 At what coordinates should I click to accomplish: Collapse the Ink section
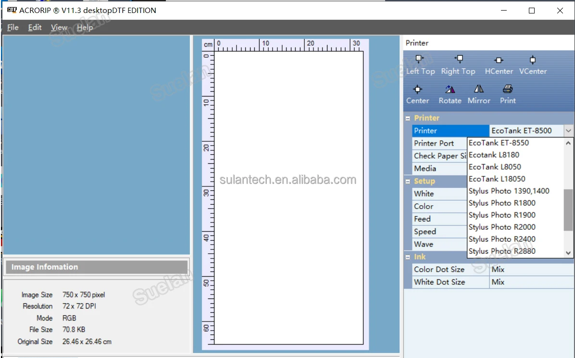408,257
